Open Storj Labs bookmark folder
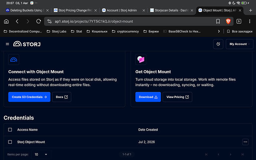This screenshot has width=256, height=160. tap(56, 32)
